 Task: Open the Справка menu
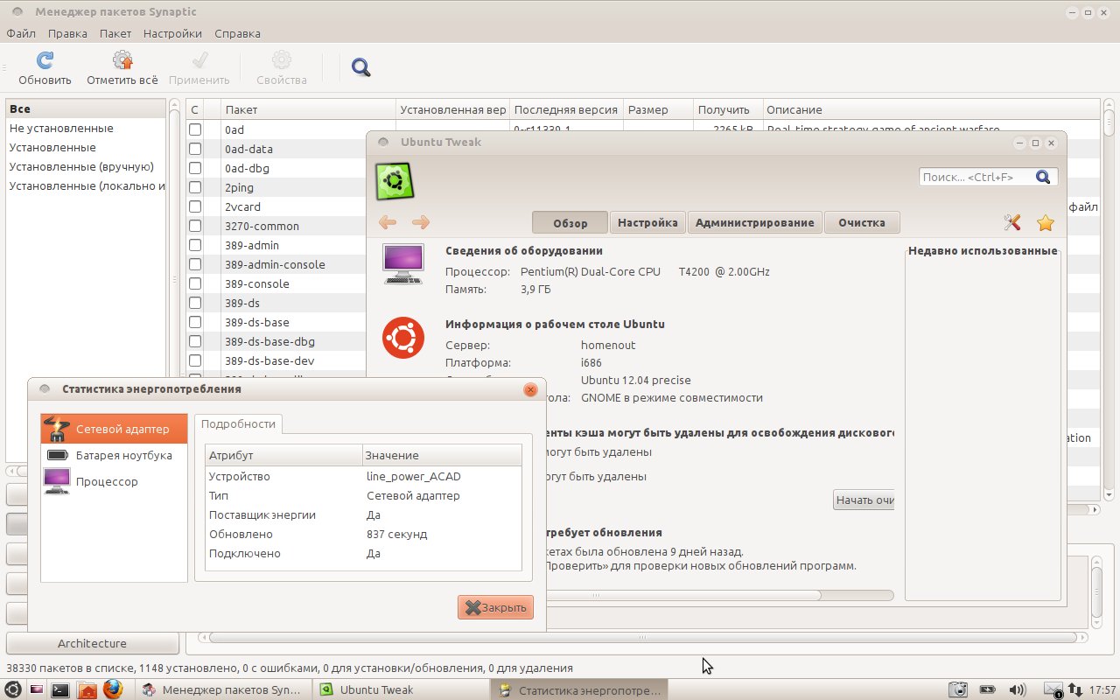[x=237, y=33]
